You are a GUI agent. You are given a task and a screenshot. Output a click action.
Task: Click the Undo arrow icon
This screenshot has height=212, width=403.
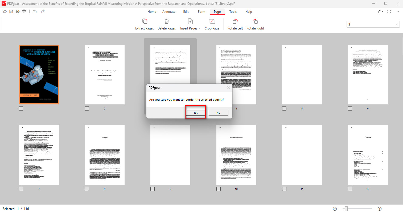point(35,11)
